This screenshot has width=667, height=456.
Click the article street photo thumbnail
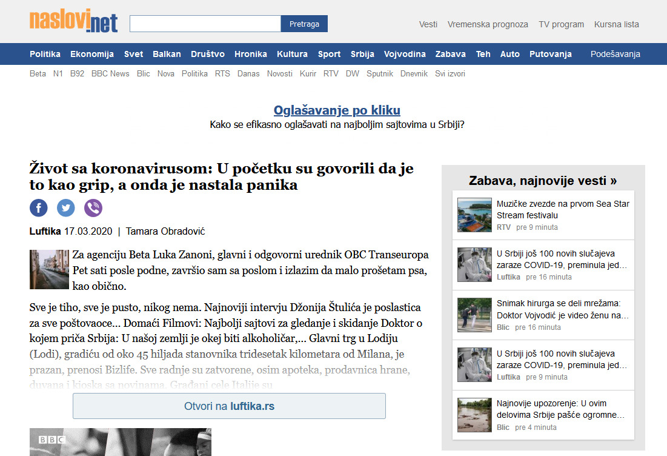[x=49, y=269]
